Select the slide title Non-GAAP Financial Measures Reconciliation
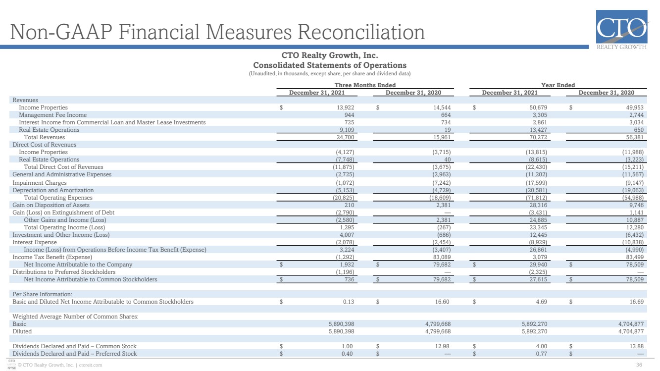Image resolution: width=660 pixels, height=371 pixels. coord(218,33)
